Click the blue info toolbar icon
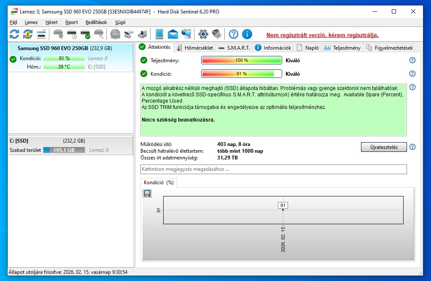431x281 pixels. [x=247, y=34]
